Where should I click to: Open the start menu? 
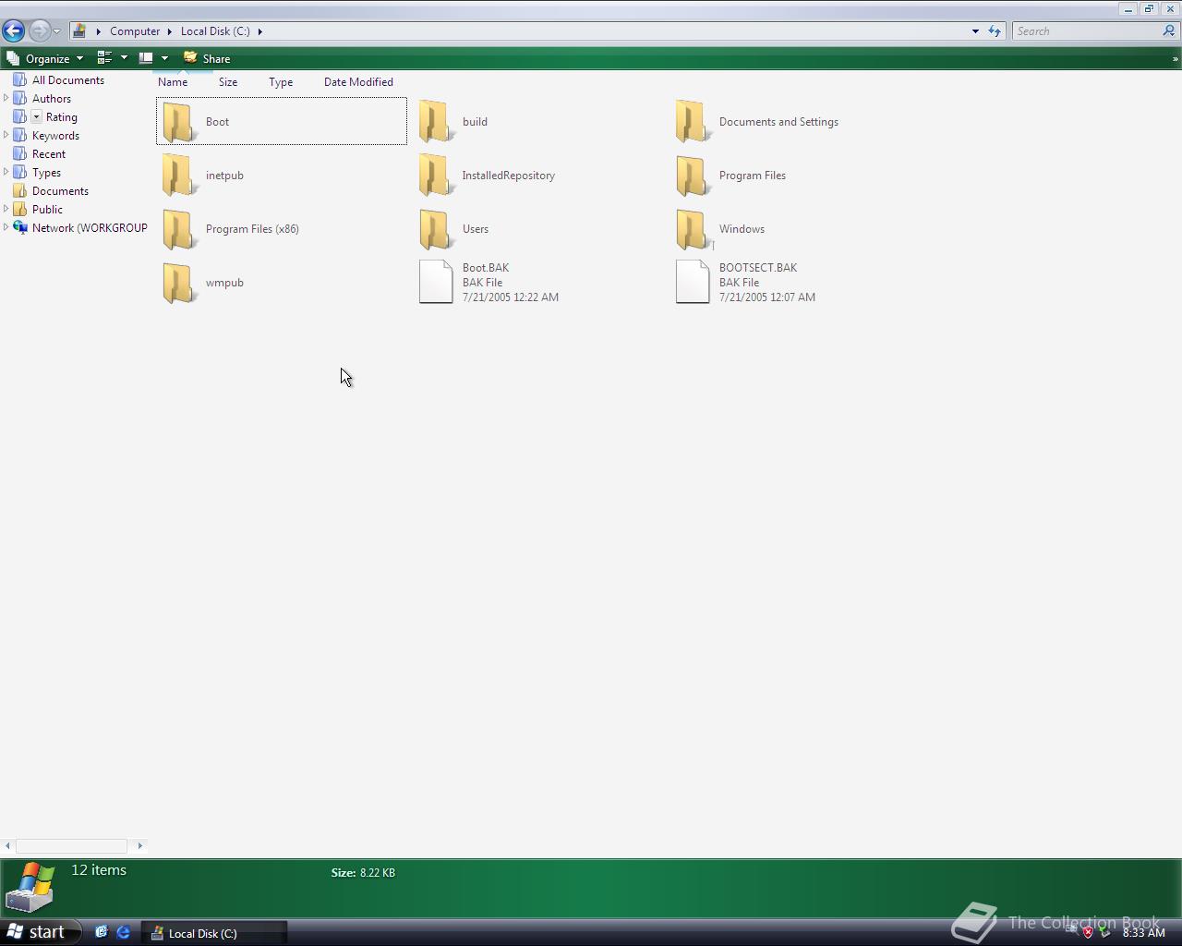[39, 932]
